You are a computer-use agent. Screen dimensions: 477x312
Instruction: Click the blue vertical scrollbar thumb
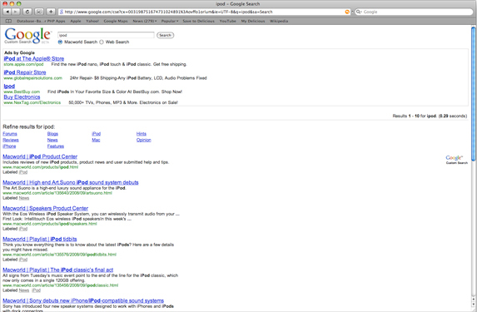[474, 94]
